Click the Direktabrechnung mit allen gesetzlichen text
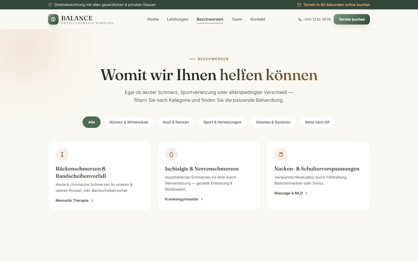The width and height of the screenshot is (418, 261). [x=105, y=5]
